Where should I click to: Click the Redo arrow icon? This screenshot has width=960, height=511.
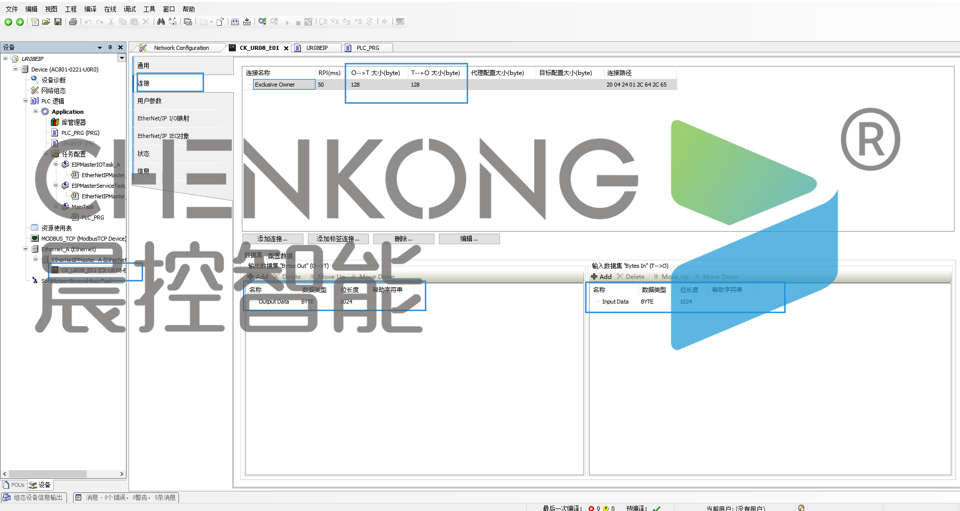[x=100, y=22]
